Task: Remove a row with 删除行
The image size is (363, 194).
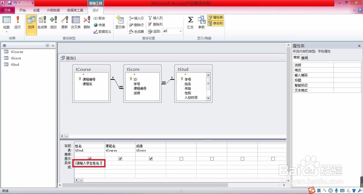Action: click(x=136, y=25)
